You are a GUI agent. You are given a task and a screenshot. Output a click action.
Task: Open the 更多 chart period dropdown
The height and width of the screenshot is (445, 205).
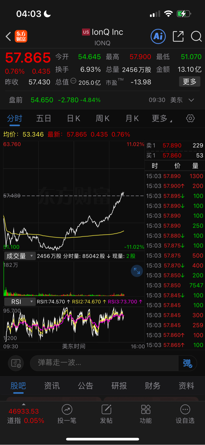pos(162,118)
